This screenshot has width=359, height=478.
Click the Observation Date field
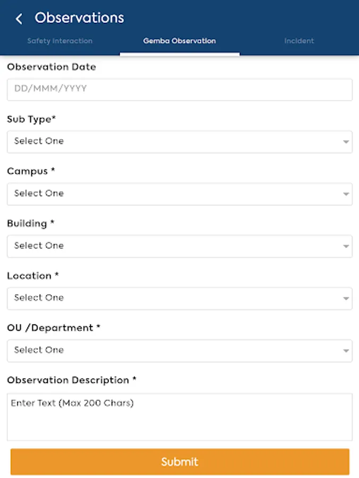pos(179,89)
